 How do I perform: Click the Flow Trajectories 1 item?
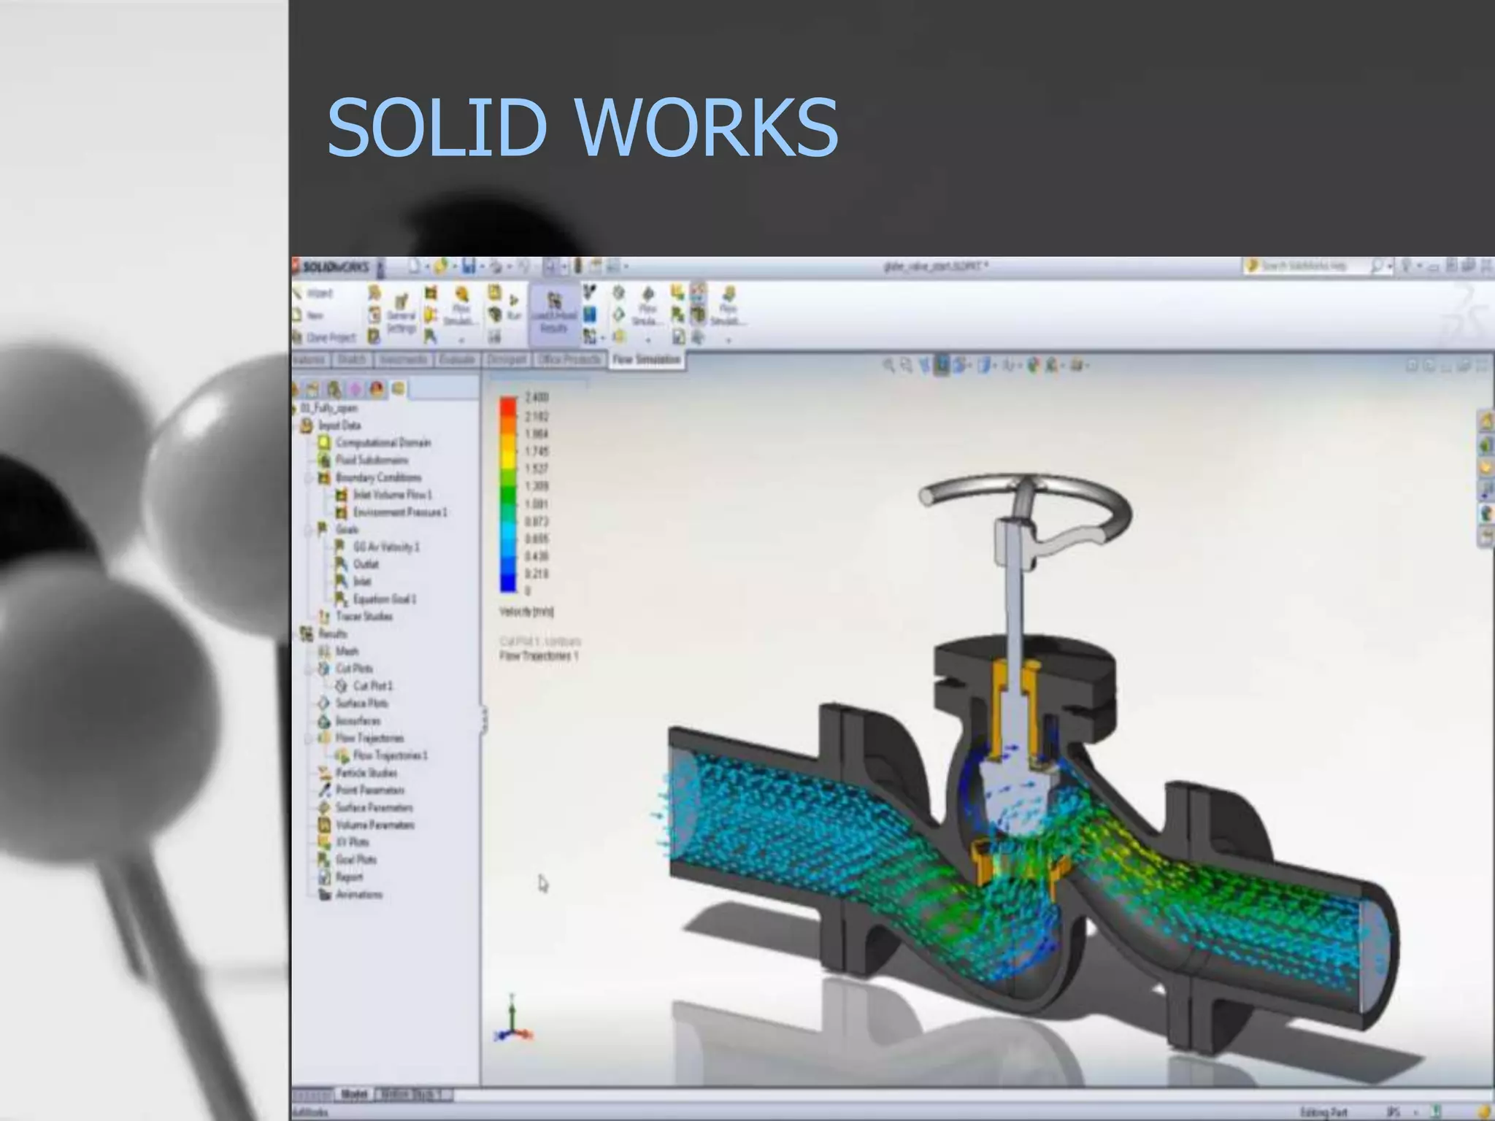(390, 755)
